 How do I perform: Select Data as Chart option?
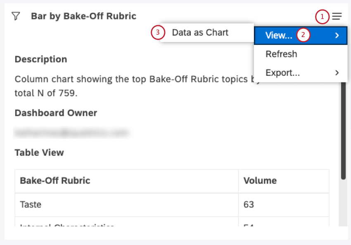coord(200,33)
